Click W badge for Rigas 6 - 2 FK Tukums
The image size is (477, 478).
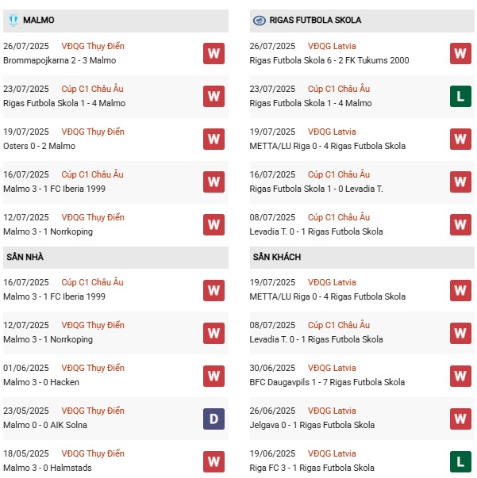460,54
